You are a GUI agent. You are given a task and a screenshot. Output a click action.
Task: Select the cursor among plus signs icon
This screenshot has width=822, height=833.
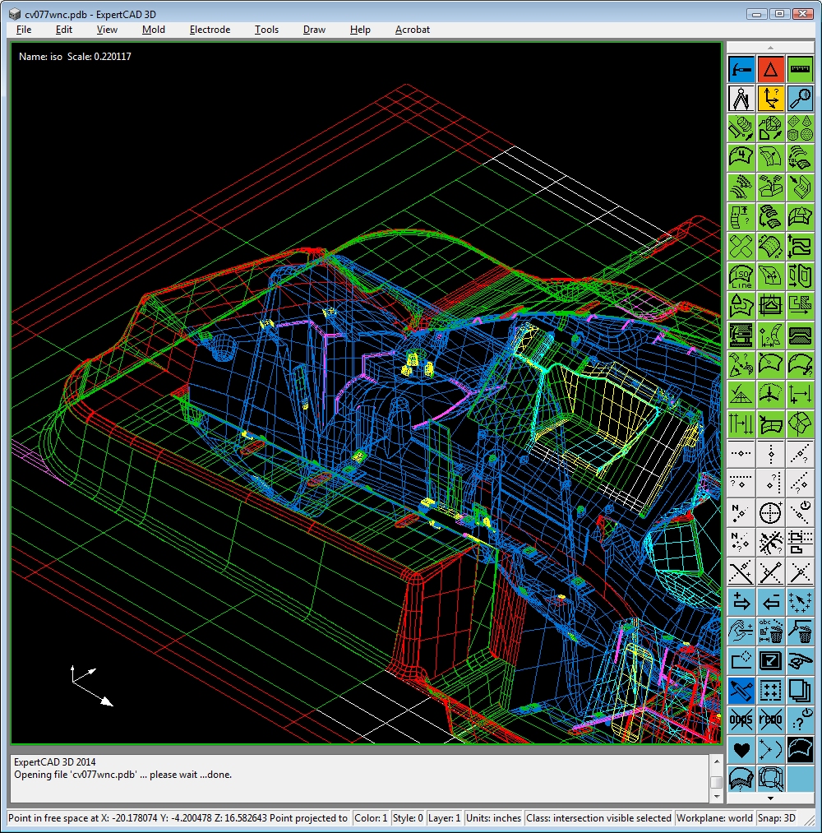[x=801, y=602]
